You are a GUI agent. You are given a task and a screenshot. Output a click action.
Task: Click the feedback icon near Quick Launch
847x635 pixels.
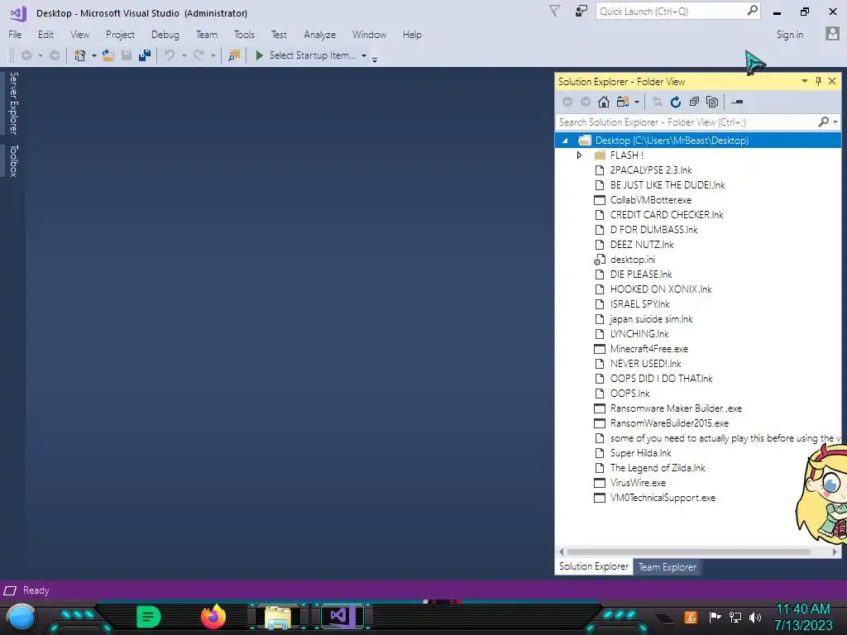point(581,11)
